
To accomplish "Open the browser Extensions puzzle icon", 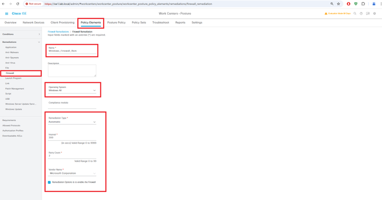I will coord(363,4).
